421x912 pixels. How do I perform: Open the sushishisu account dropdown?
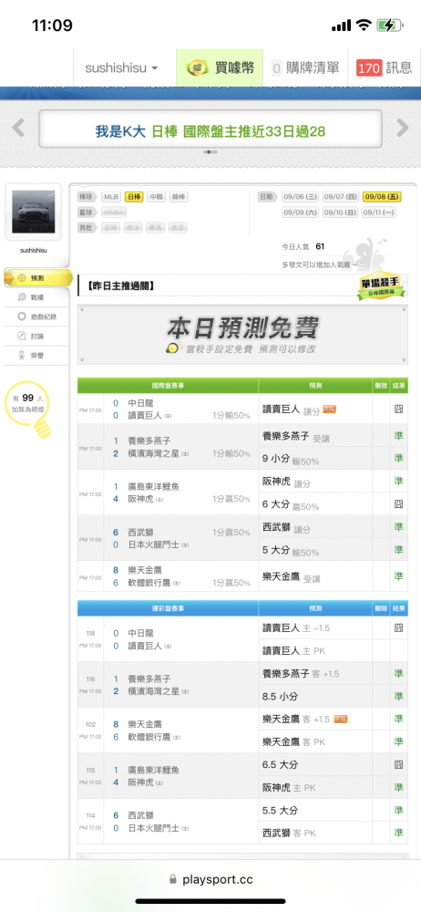point(121,68)
